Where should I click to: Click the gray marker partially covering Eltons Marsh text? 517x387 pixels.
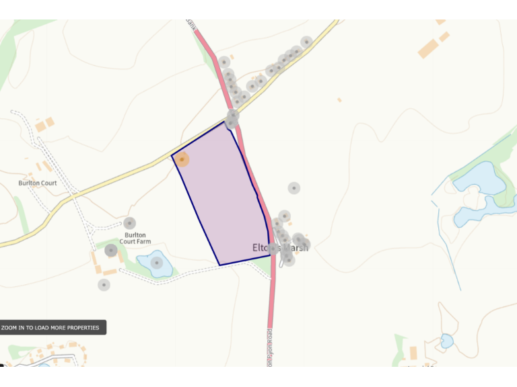click(x=273, y=249)
